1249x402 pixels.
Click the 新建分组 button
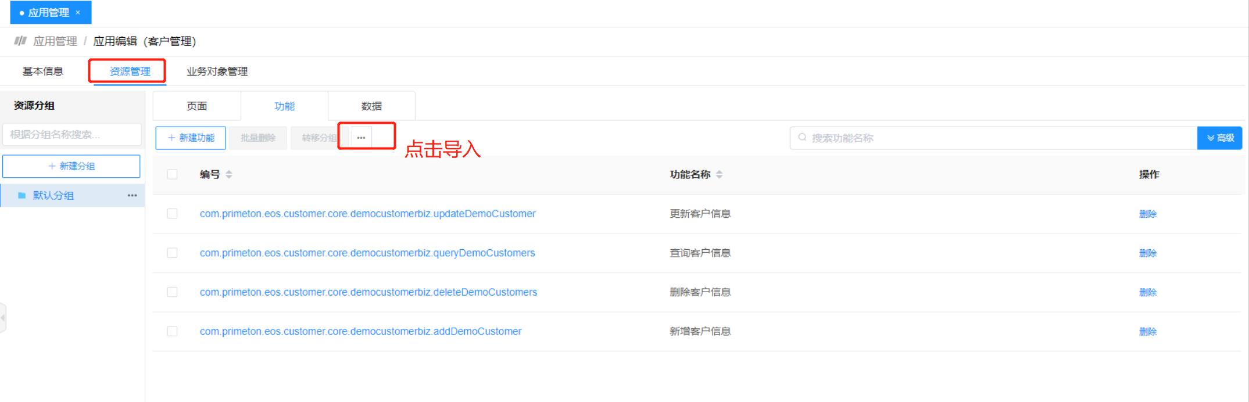[x=71, y=166]
